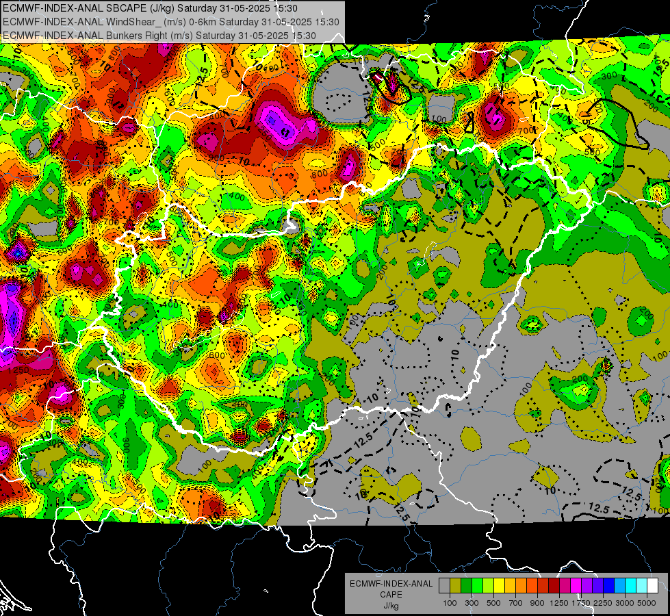Click the legend label 100
The width and height of the screenshot is (670, 616).
tap(450, 603)
